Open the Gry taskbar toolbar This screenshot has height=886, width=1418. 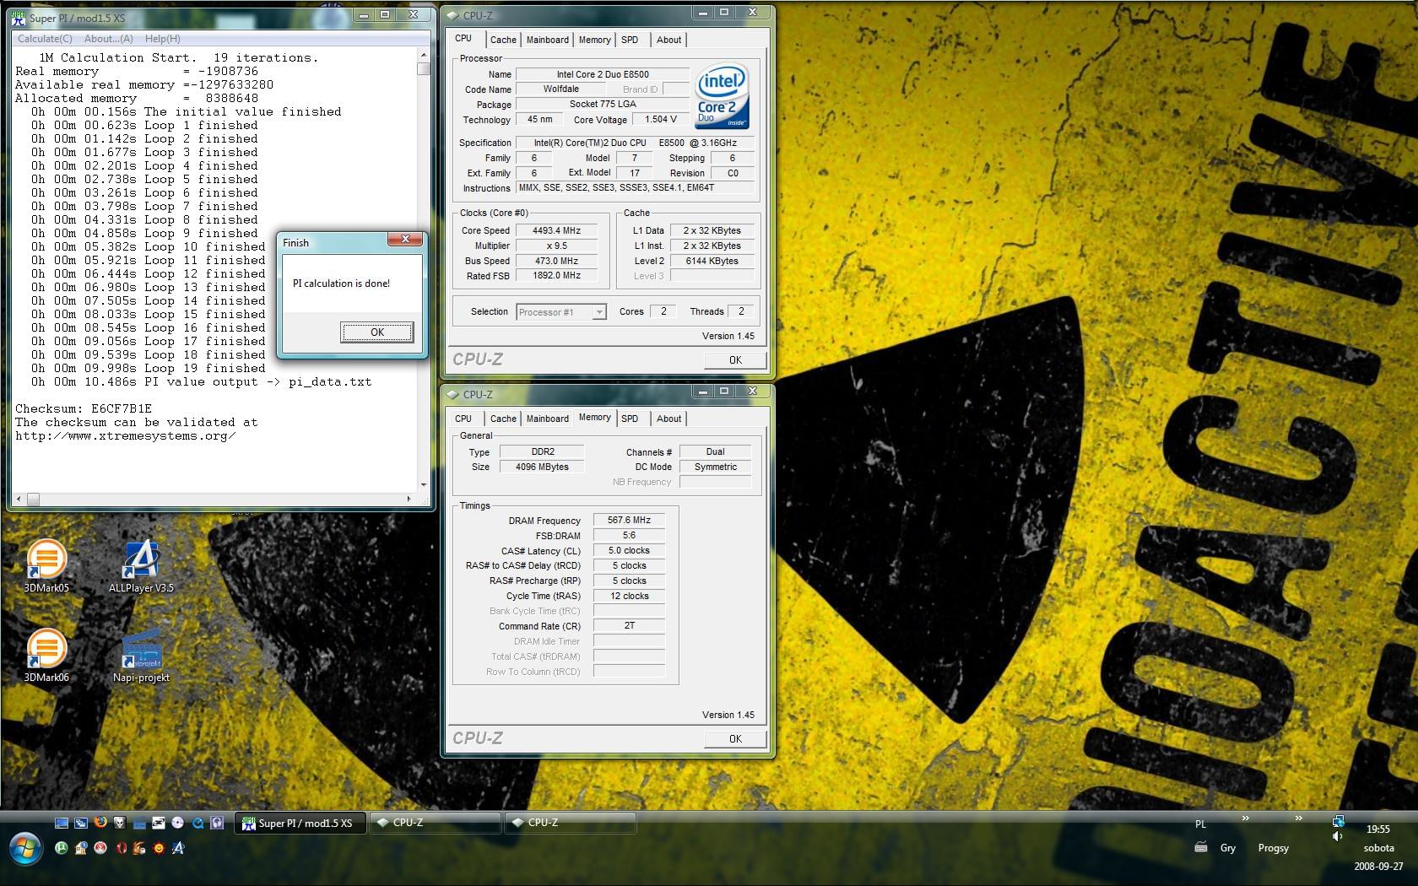point(1227,848)
